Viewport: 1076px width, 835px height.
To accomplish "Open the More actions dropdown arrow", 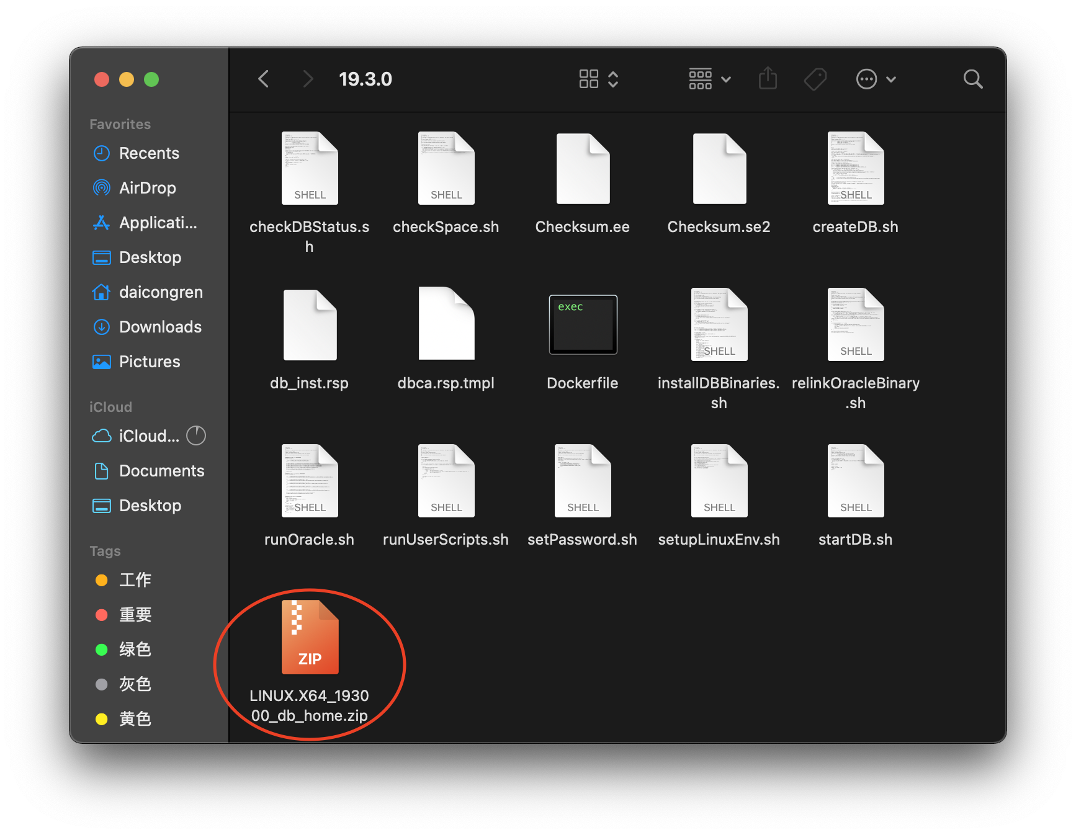I will tap(892, 79).
